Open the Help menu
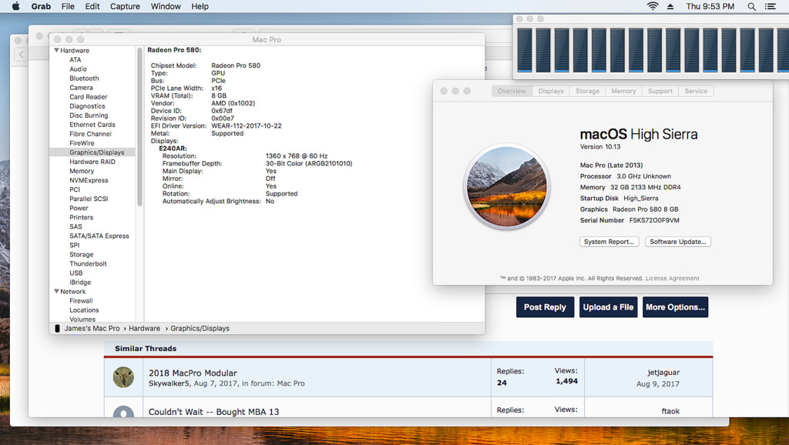The width and height of the screenshot is (789, 445). [200, 6]
